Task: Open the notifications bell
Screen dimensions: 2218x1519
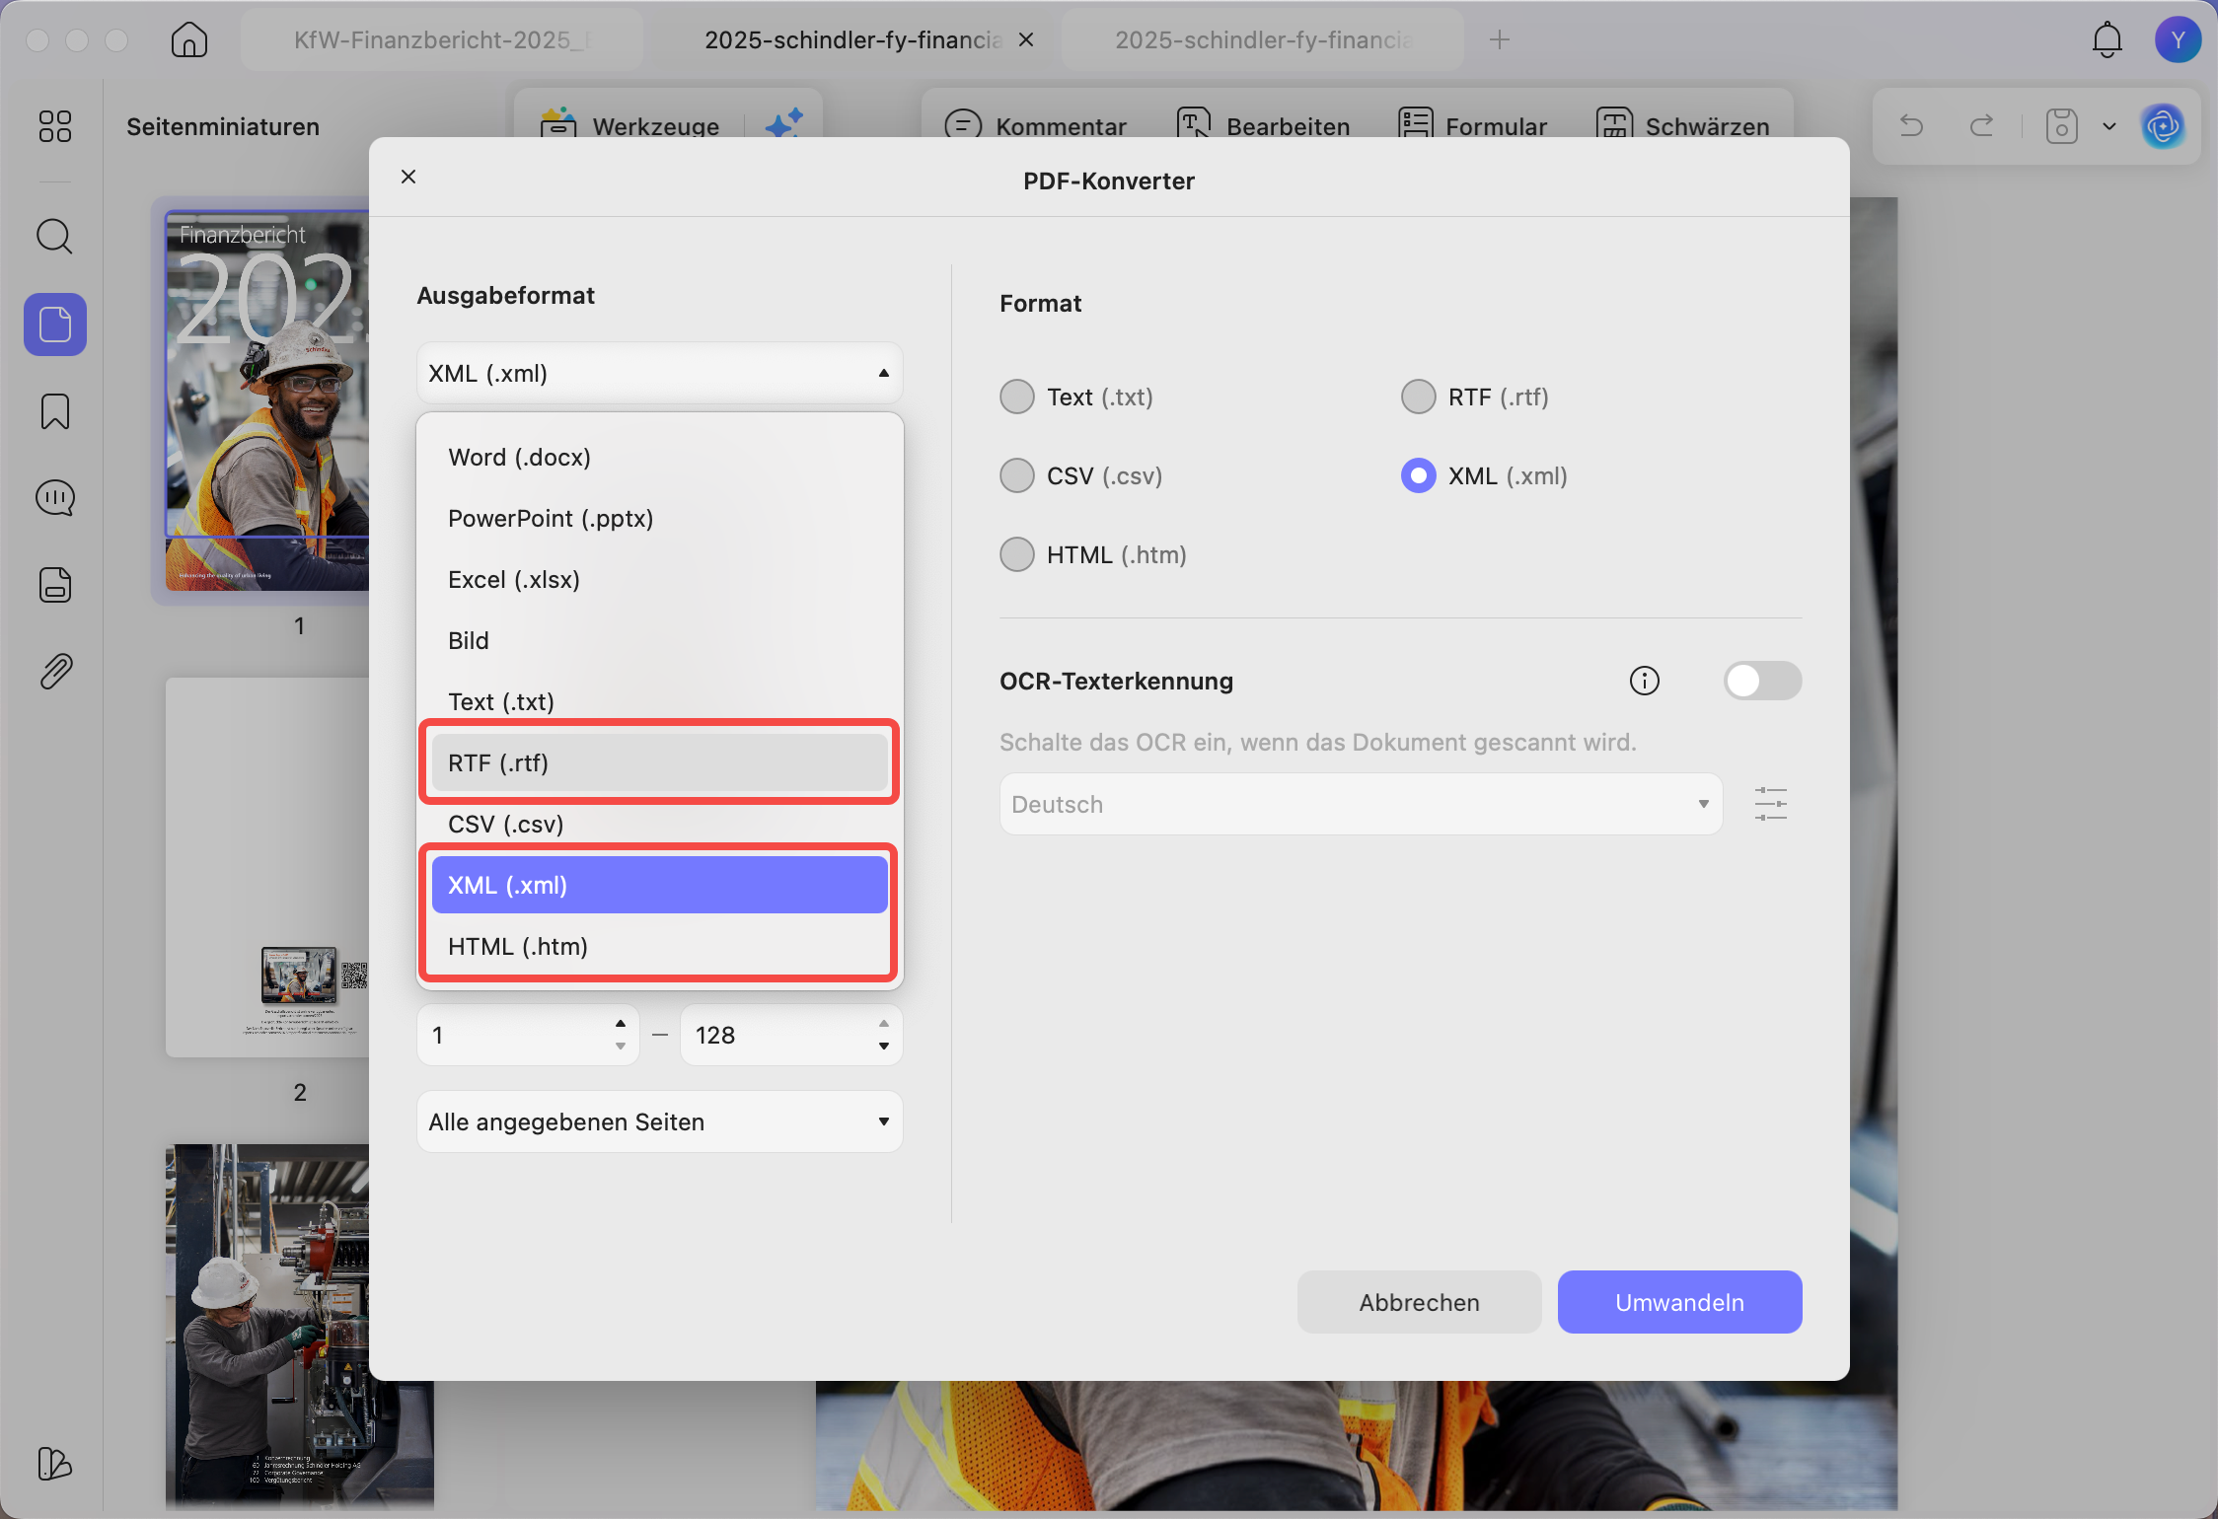Action: 2107,39
